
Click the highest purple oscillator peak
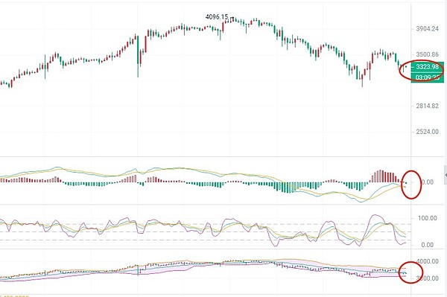click(x=375, y=215)
